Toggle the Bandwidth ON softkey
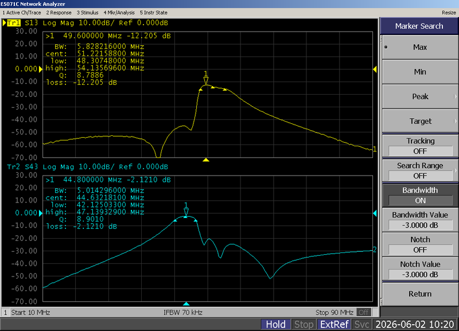Viewport: 459px width, 331px height. click(420, 195)
